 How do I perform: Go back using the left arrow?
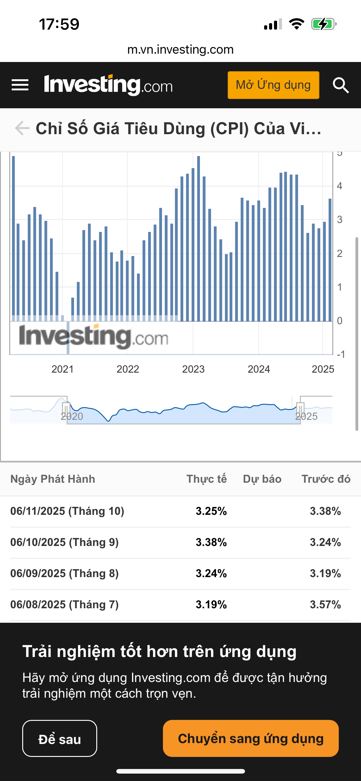pyautogui.click(x=22, y=128)
